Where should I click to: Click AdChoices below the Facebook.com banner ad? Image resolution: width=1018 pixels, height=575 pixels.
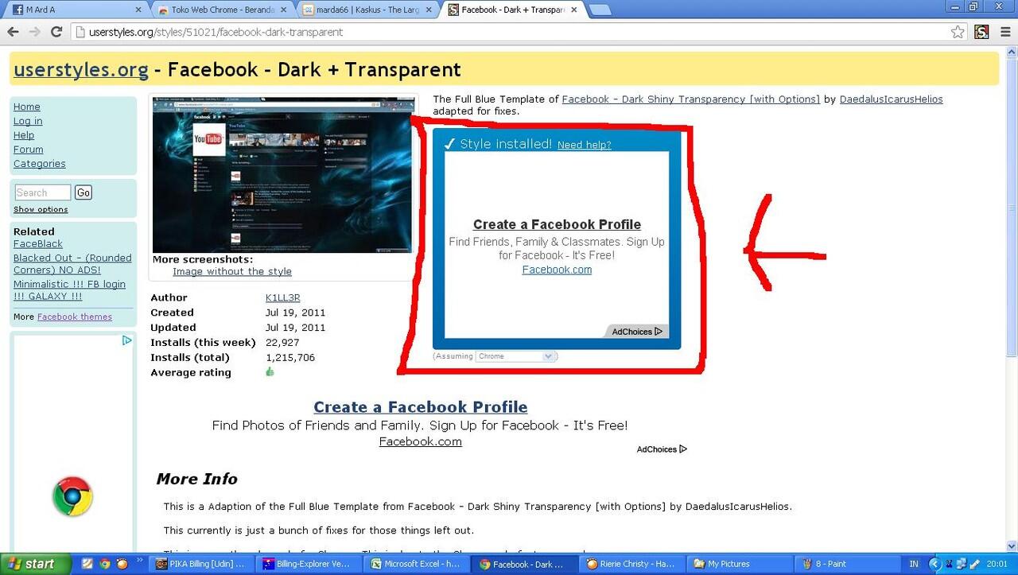(662, 449)
